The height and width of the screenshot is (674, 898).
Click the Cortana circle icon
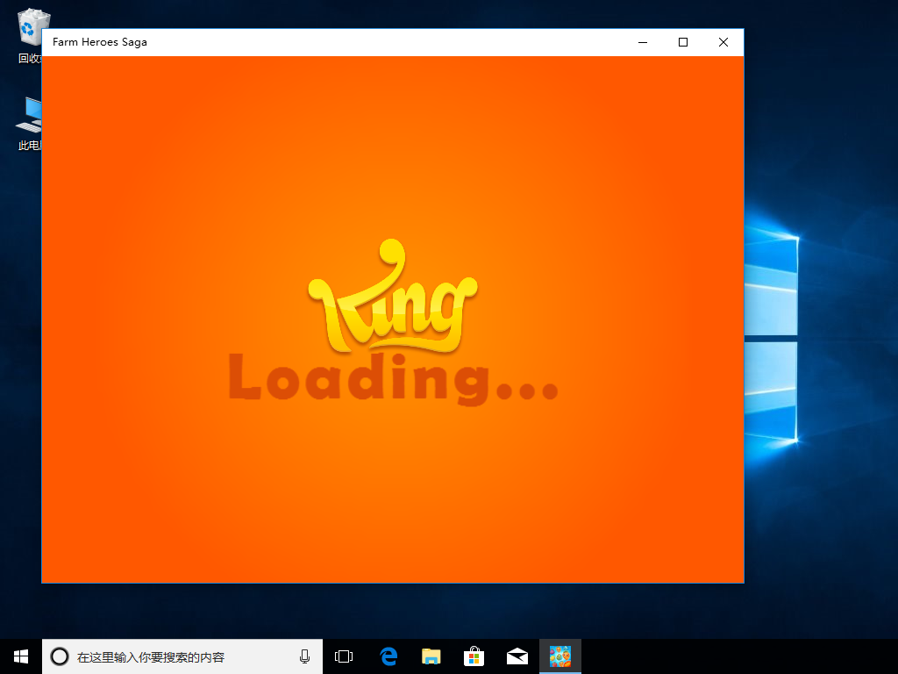click(x=60, y=656)
